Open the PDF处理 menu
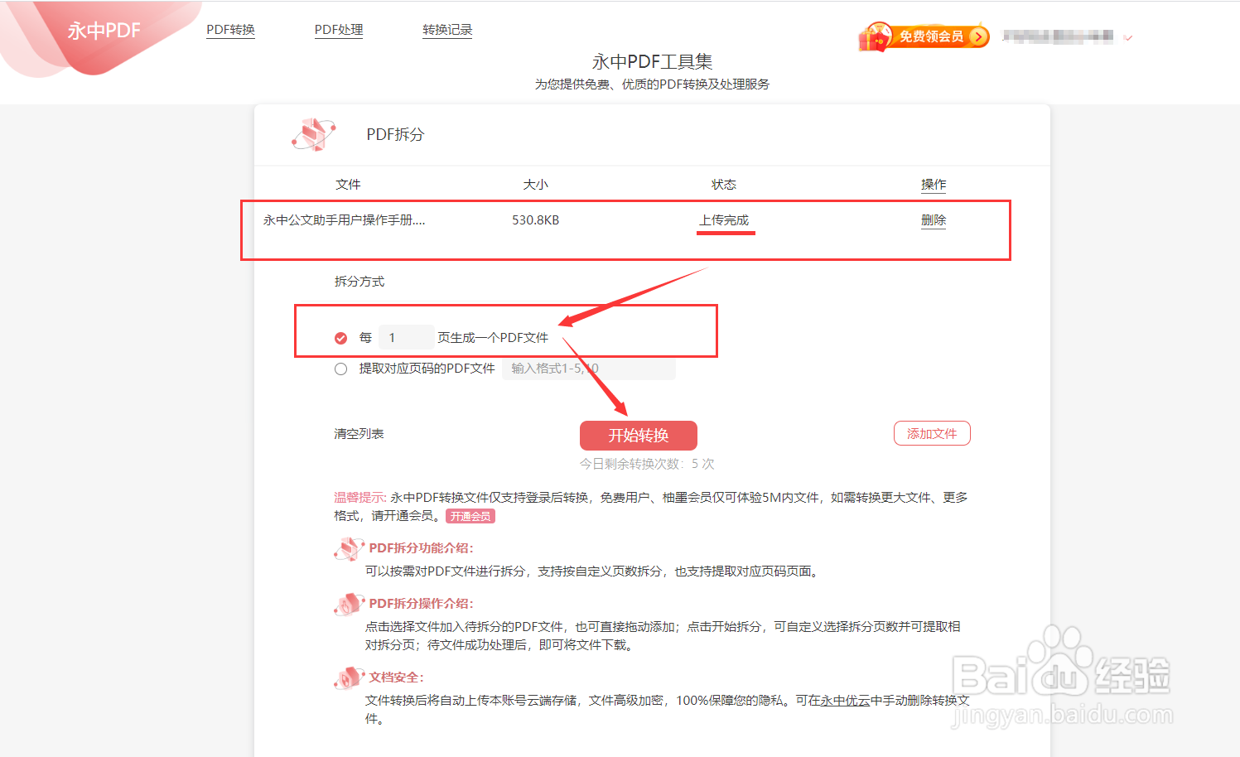1240x757 pixels. pos(339,30)
